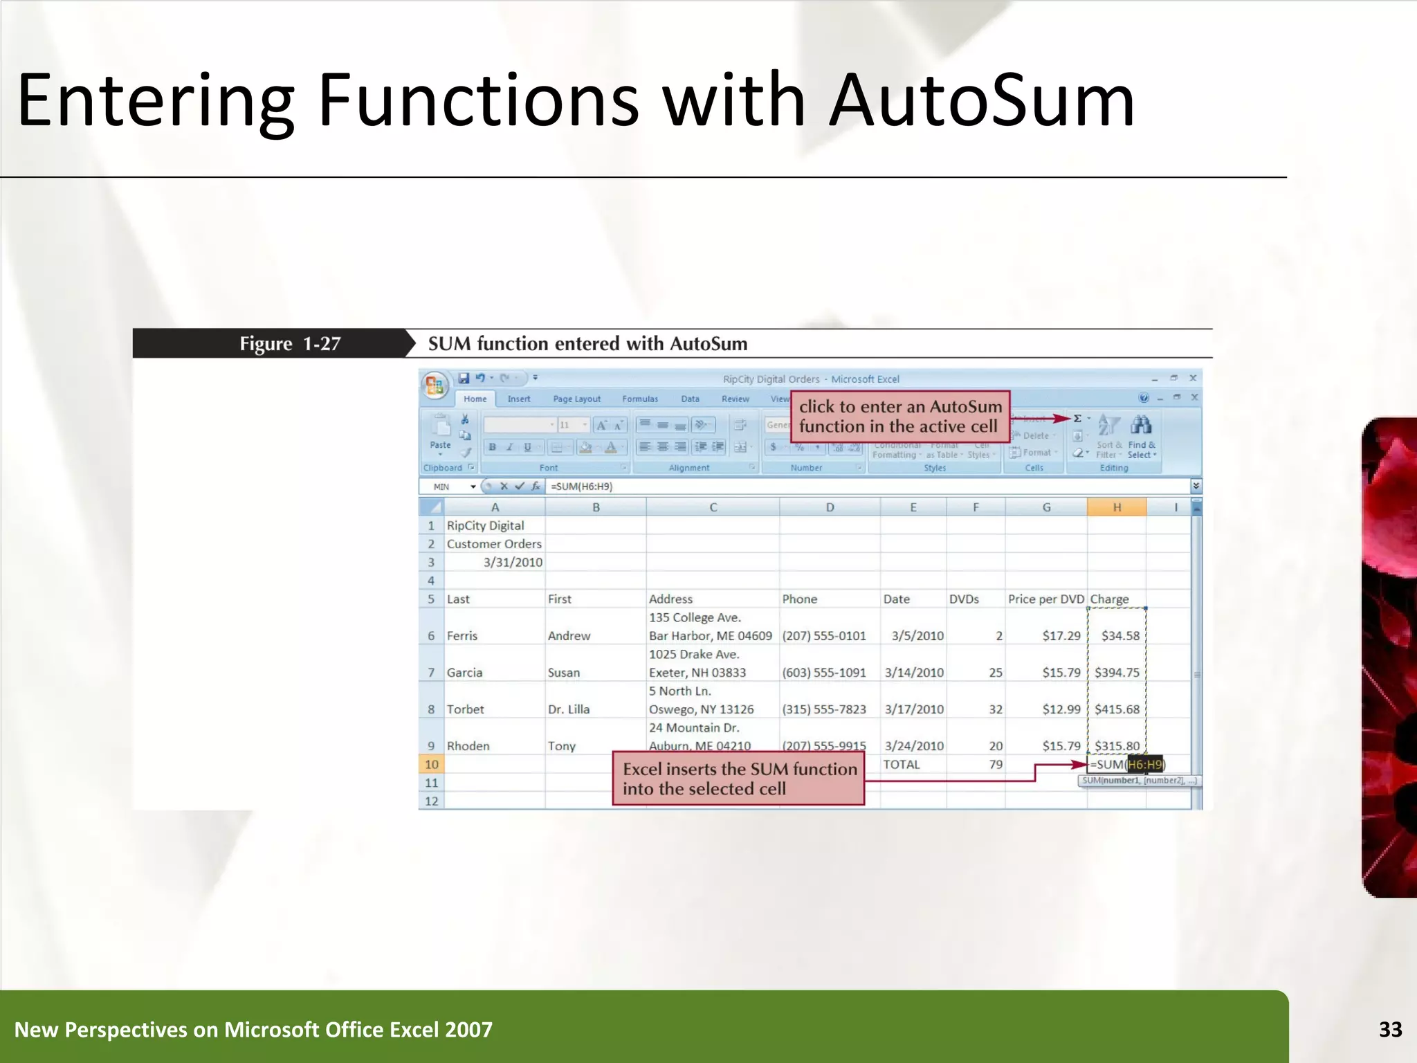The height and width of the screenshot is (1063, 1417).
Task: Select cell containing $394.75
Action: pyautogui.click(x=1117, y=663)
